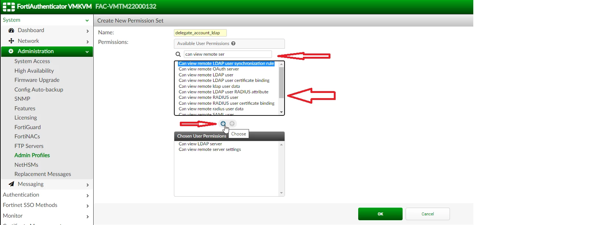The width and height of the screenshot is (615, 225).
Task: Click the Messaging menu label
Action: click(30, 184)
